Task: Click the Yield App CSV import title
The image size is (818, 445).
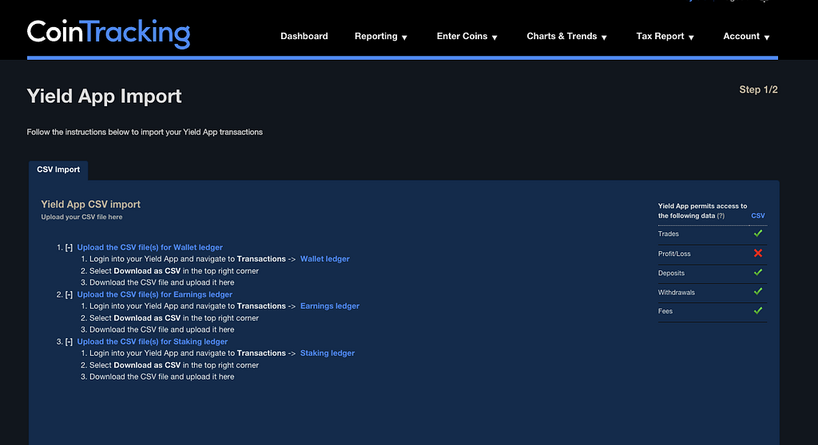Action: [91, 204]
